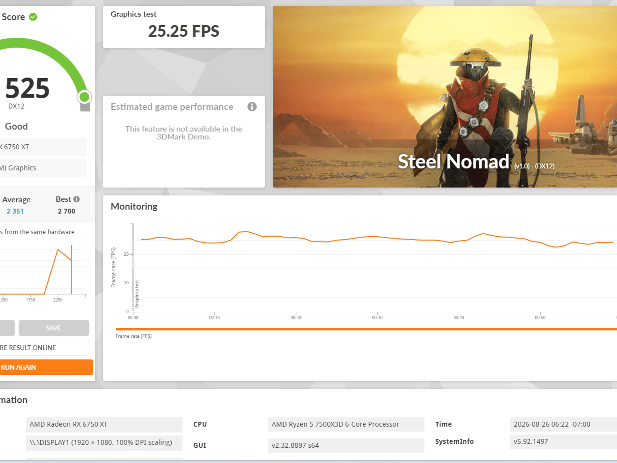Click the score number 525
Screen dimensions: 617x463
27,88
